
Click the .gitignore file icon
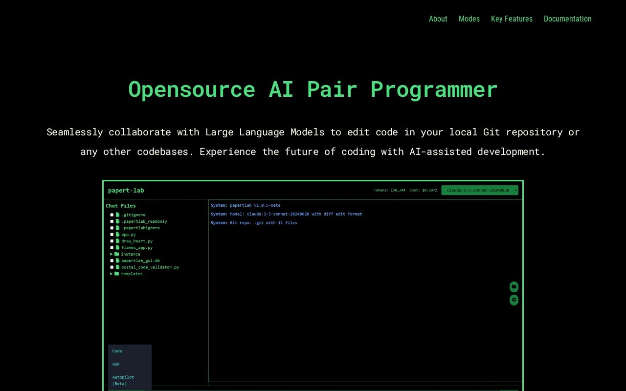[x=117, y=215]
